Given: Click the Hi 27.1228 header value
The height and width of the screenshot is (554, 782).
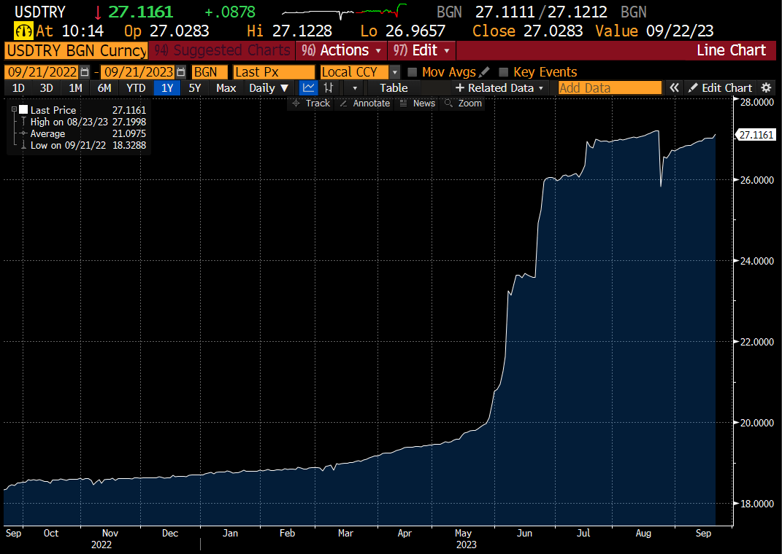Looking at the screenshot, I should tap(289, 31).
